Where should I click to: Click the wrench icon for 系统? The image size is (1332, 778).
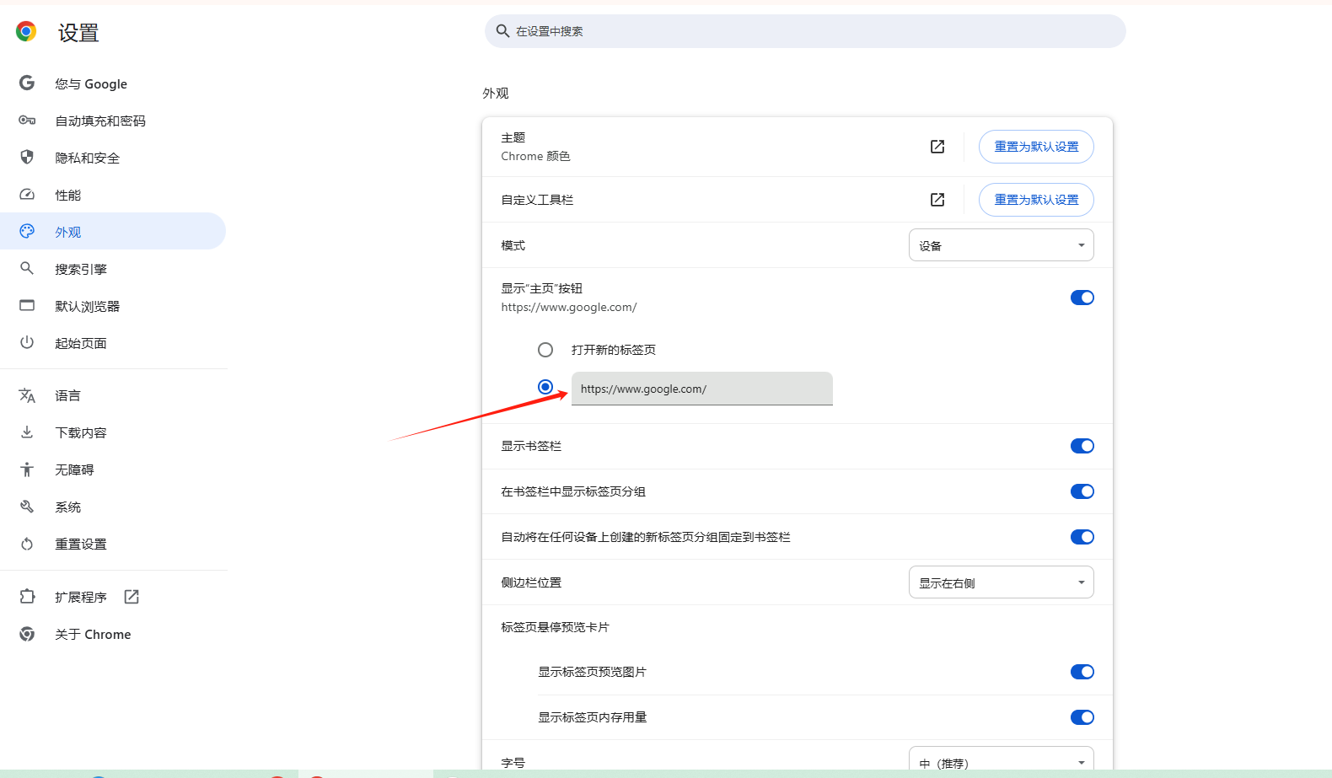27,506
